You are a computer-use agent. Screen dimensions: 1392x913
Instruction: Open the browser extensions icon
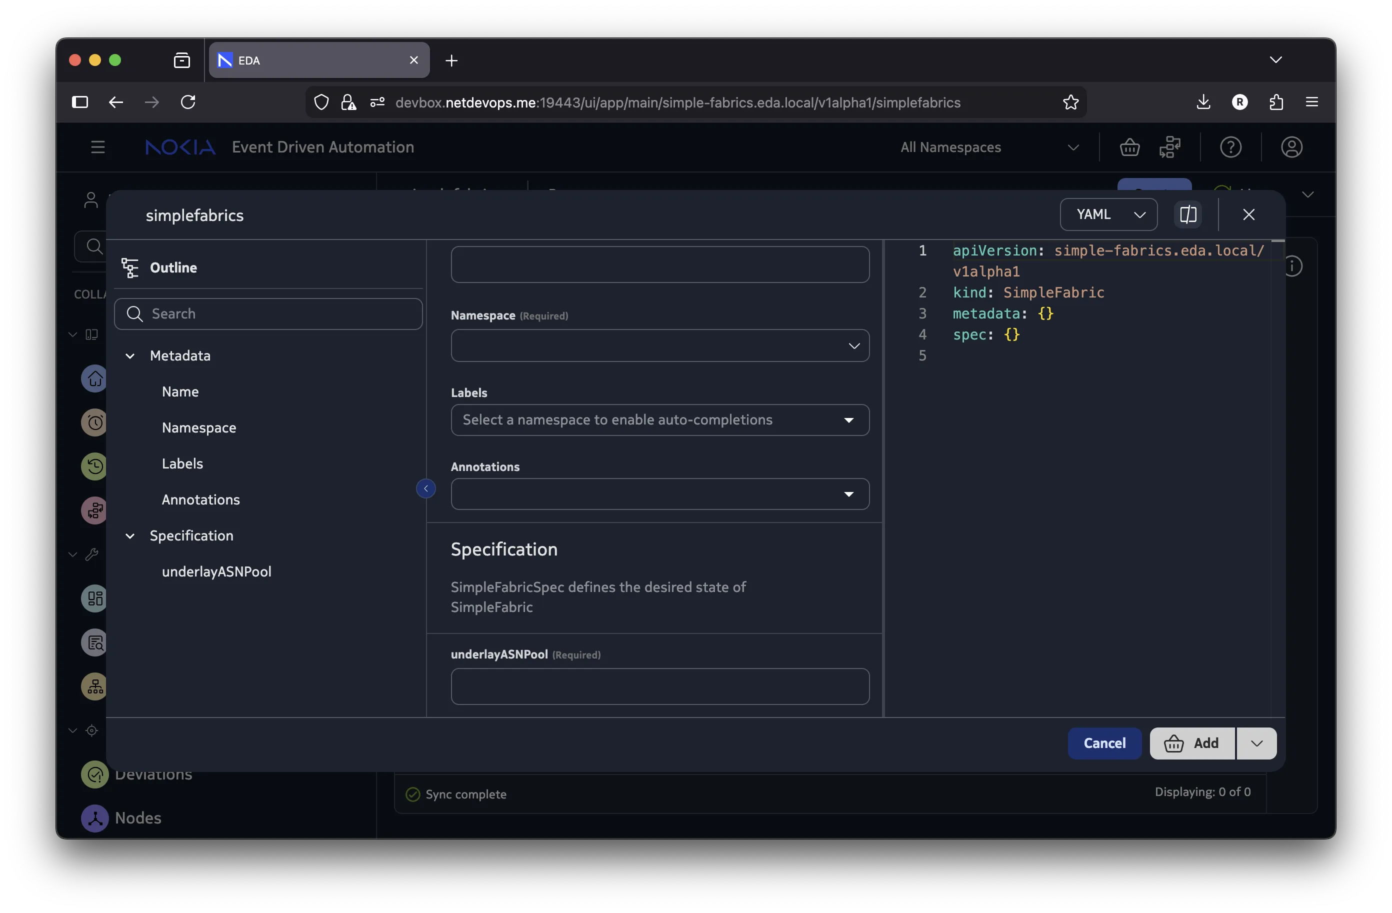(1276, 102)
